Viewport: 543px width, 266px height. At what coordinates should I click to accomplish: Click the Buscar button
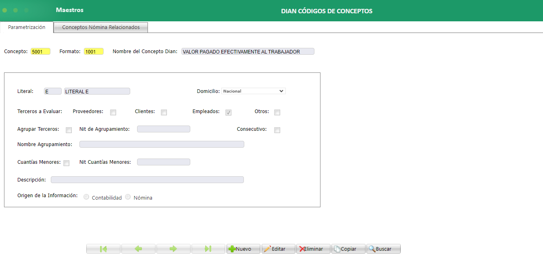pyautogui.click(x=383, y=249)
